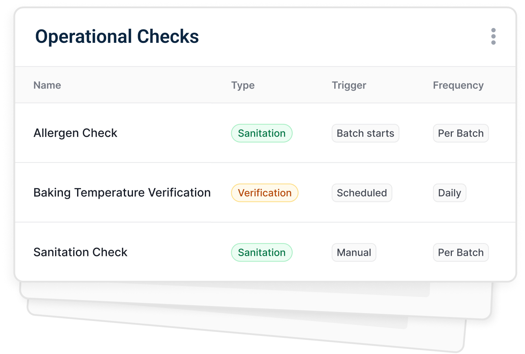Click the Type column header

pos(243,85)
